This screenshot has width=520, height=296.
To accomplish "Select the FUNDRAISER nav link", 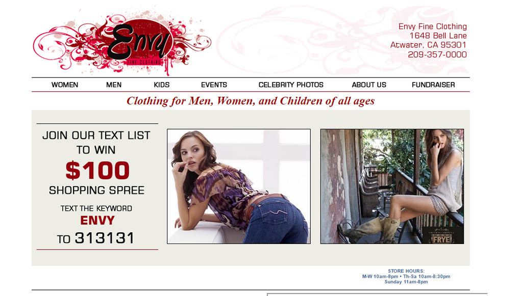I will point(433,85).
